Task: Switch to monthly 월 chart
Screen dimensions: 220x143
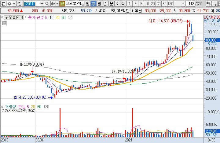Action: [x=99, y=4]
